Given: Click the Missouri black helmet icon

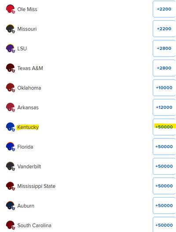Looking at the screenshot, I should click(10, 29).
